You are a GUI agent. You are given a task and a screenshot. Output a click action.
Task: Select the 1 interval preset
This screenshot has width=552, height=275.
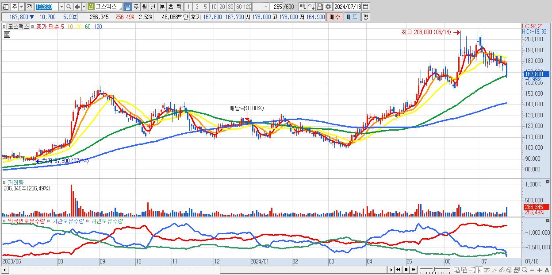point(188,7)
